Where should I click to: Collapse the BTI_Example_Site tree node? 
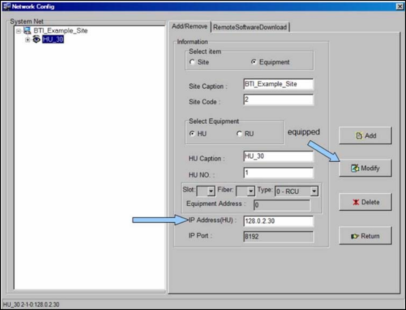click(18, 31)
